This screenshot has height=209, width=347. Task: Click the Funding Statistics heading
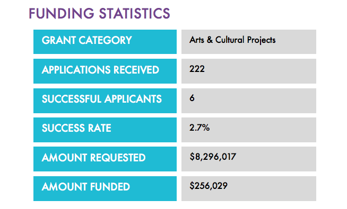point(99,13)
